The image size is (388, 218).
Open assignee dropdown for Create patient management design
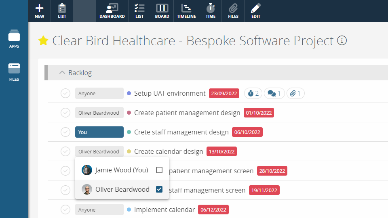pyautogui.click(x=99, y=113)
